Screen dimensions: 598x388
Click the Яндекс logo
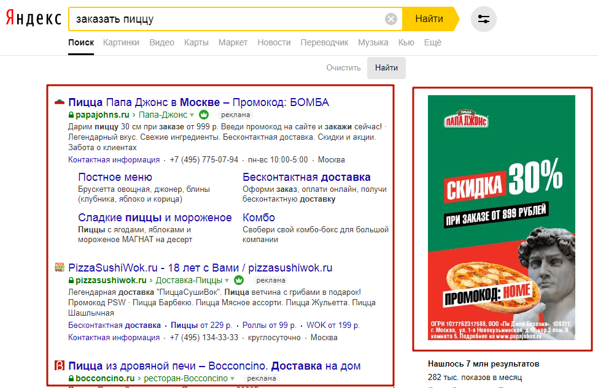click(x=34, y=18)
